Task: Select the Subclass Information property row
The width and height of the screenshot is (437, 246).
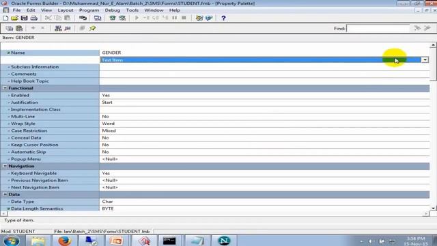Action: [215, 67]
